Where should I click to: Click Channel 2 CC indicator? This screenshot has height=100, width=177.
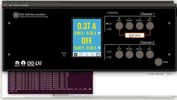pyautogui.click(x=107, y=57)
